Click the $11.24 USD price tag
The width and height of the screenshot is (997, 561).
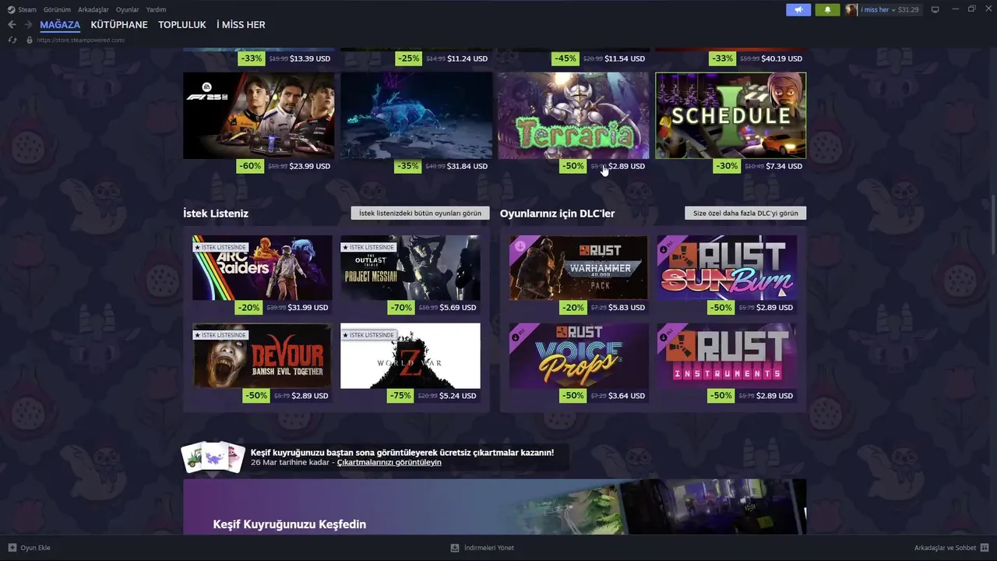pos(467,58)
